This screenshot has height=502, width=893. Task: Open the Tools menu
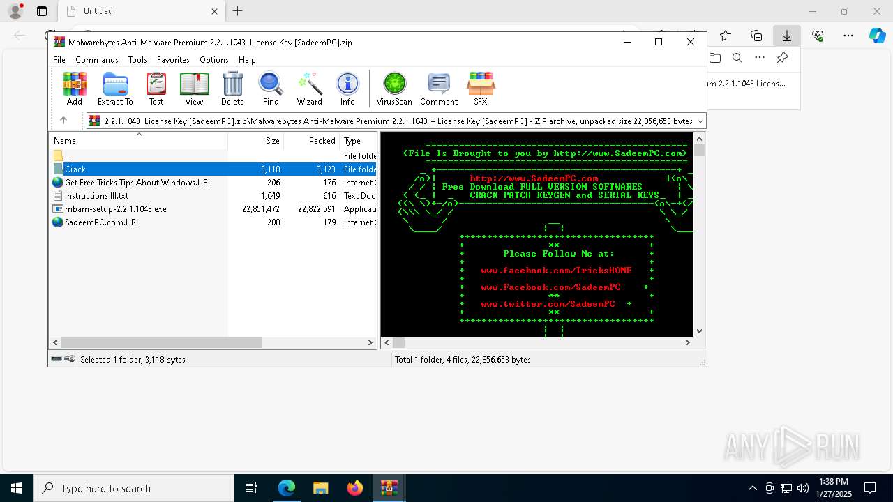137,60
